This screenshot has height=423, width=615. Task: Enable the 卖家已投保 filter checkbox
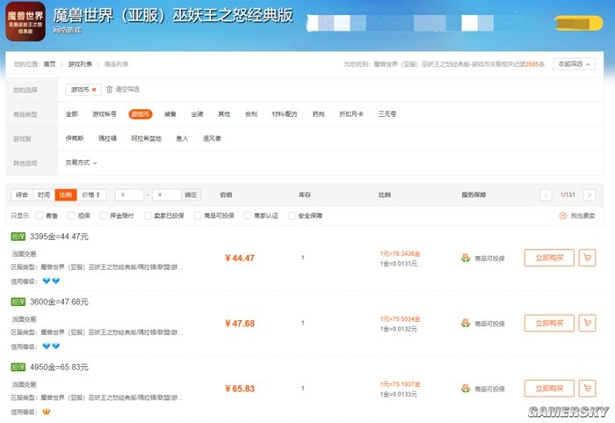pyautogui.click(x=148, y=215)
